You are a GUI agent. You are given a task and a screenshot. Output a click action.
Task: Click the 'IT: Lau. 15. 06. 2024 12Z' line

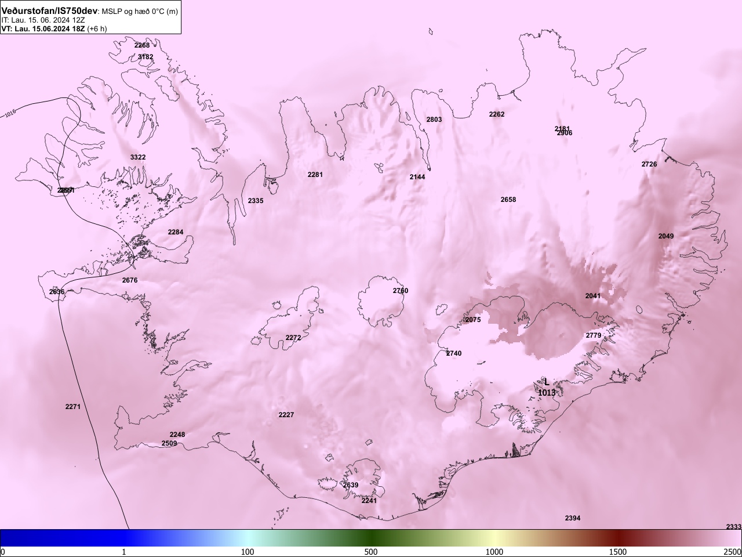pyautogui.click(x=43, y=20)
